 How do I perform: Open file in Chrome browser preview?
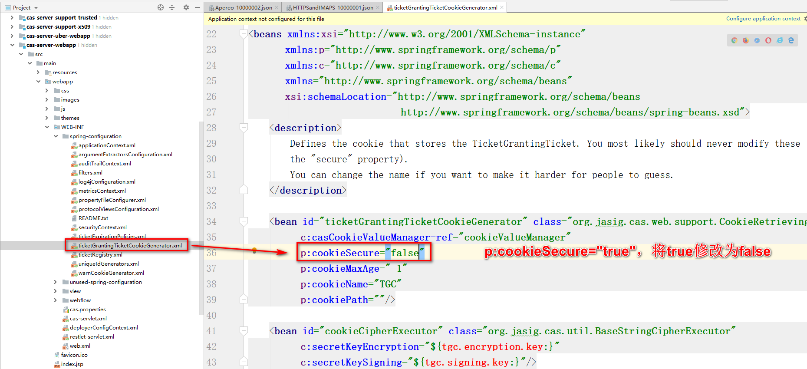(x=734, y=40)
